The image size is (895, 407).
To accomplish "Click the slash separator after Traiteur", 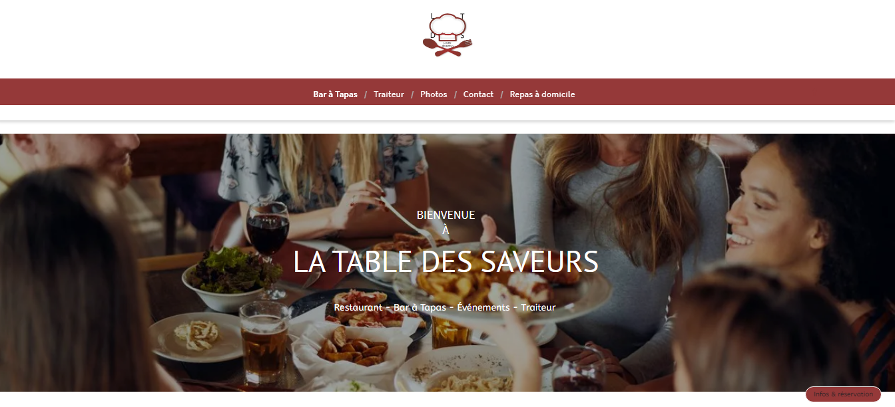I will coord(412,94).
